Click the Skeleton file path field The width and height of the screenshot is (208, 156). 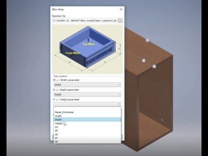click(x=85, y=21)
